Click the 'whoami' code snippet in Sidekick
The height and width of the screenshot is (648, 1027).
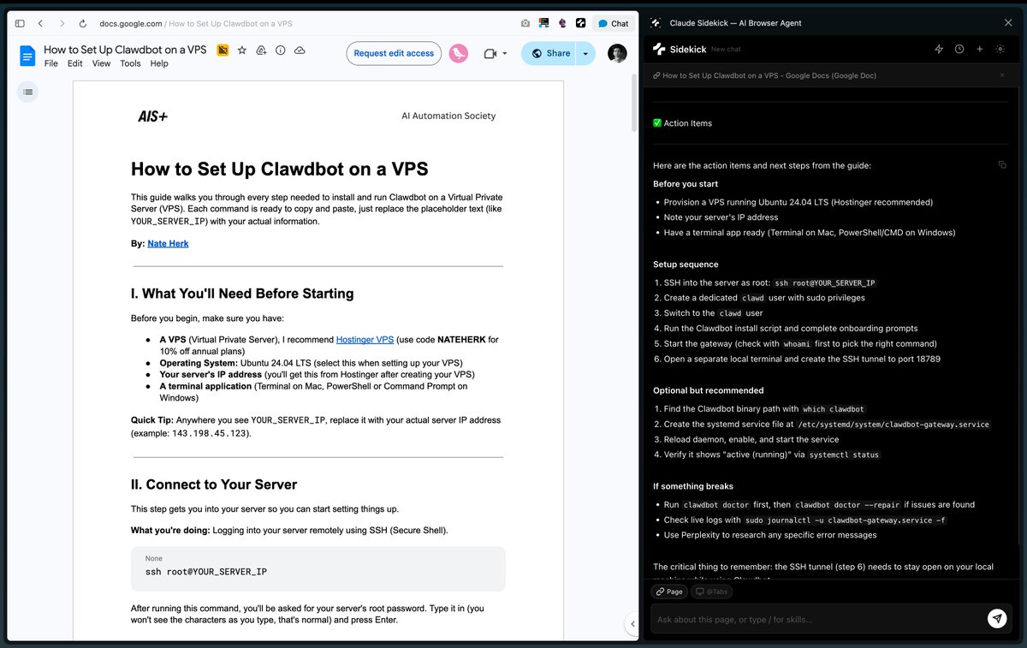796,344
